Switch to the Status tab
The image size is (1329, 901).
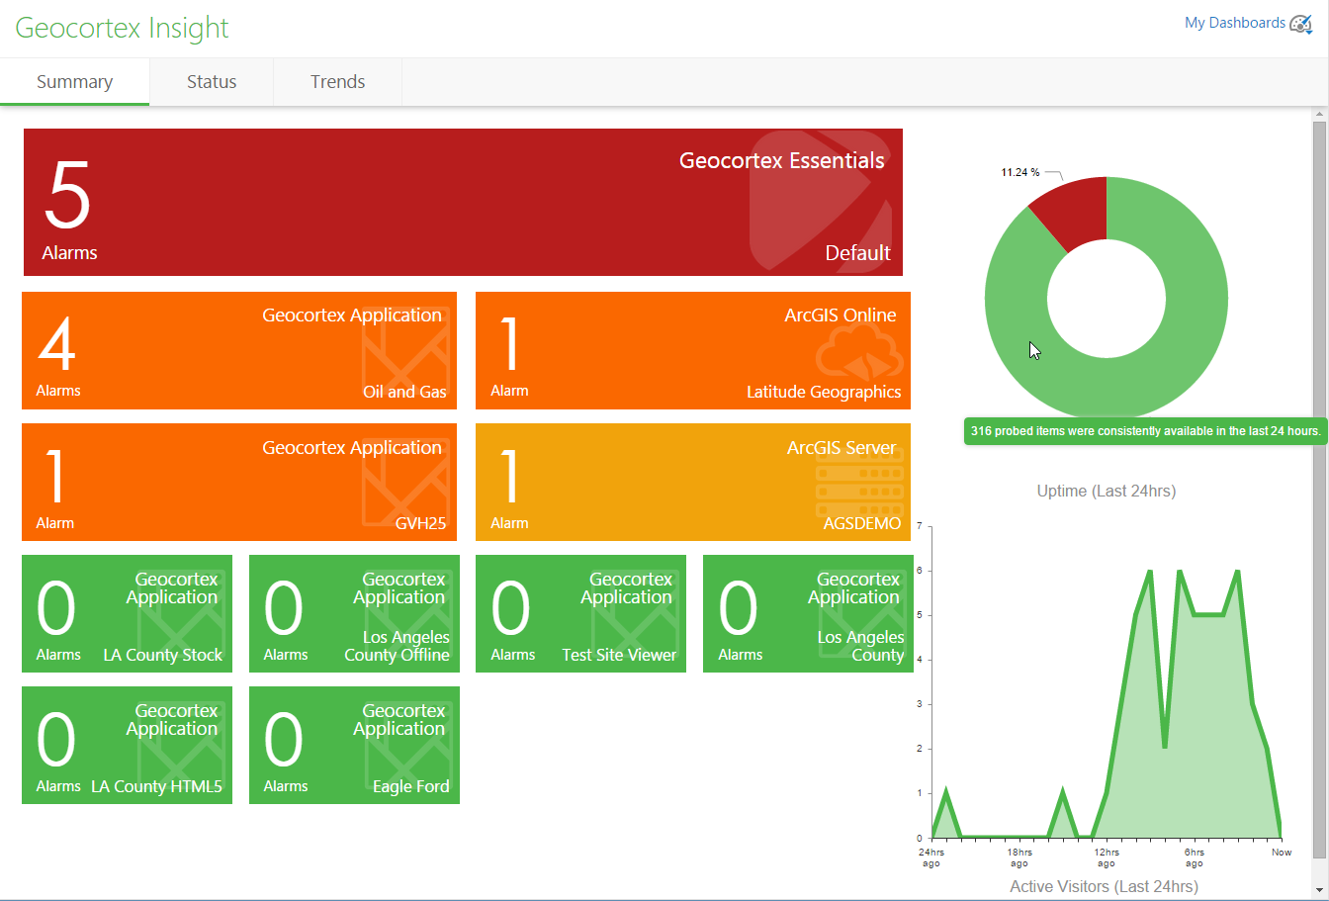point(212,82)
